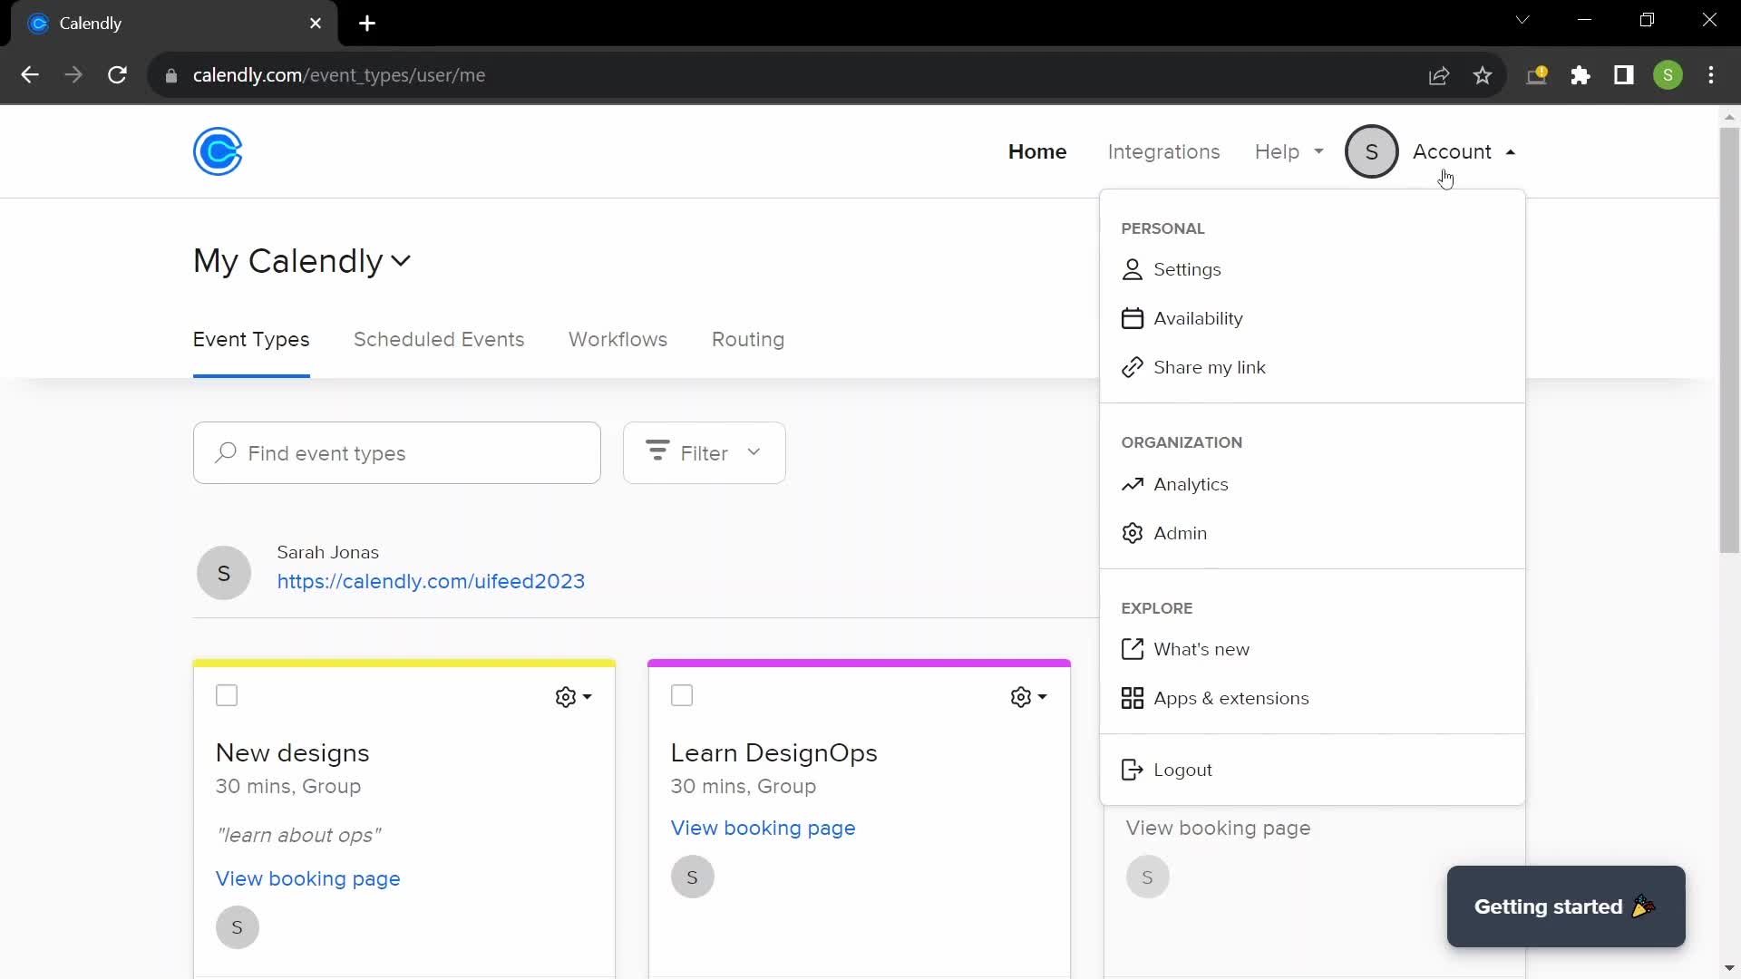Click the Settings gear icon for New designs
The height and width of the screenshot is (979, 1741).
(566, 695)
